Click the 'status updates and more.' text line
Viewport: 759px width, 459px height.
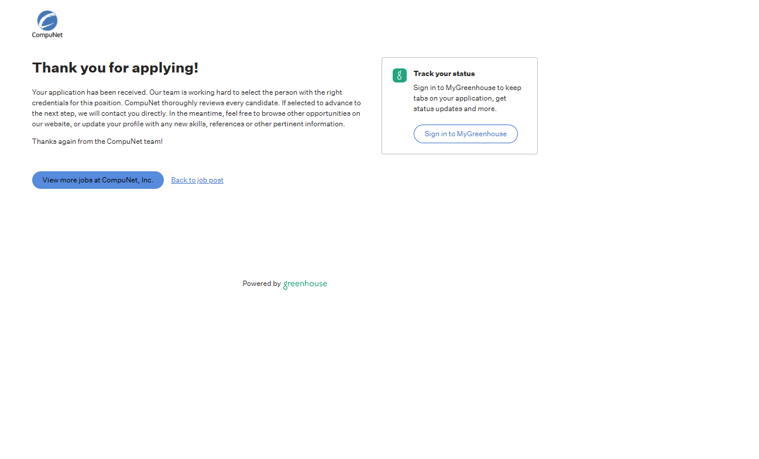point(455,109)
